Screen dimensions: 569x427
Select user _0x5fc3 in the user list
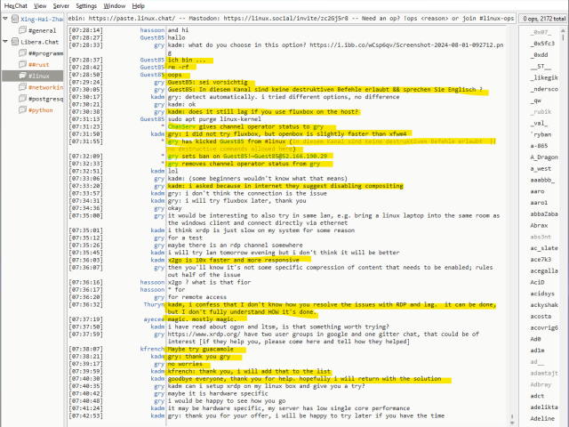[542, 44]
